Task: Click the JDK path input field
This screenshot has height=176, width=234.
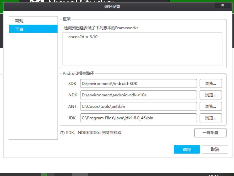Action: tap(138, 118)
